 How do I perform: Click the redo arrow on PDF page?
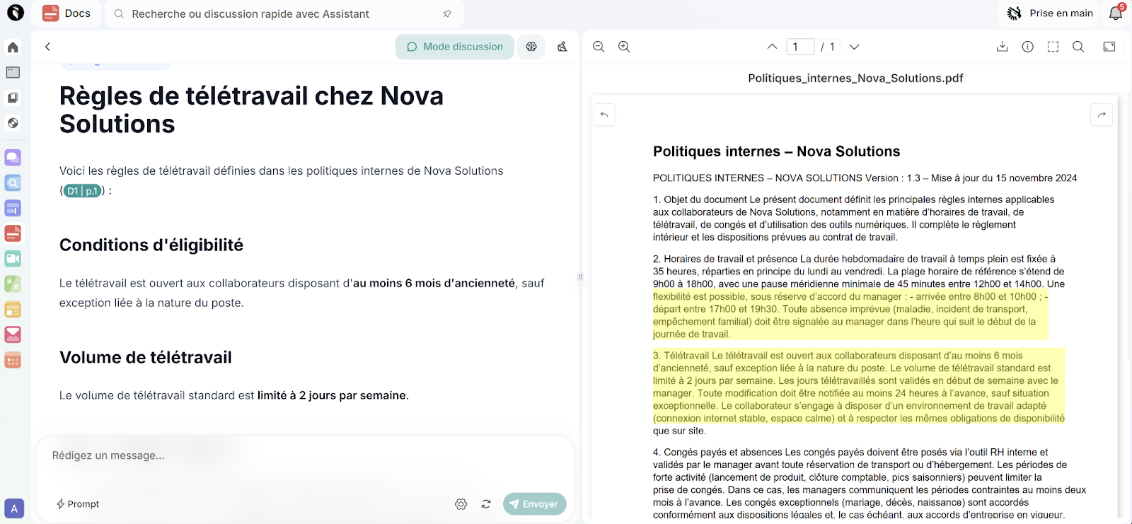click(x=1102, y=115)
